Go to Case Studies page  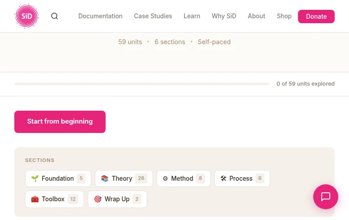[153, 16]
